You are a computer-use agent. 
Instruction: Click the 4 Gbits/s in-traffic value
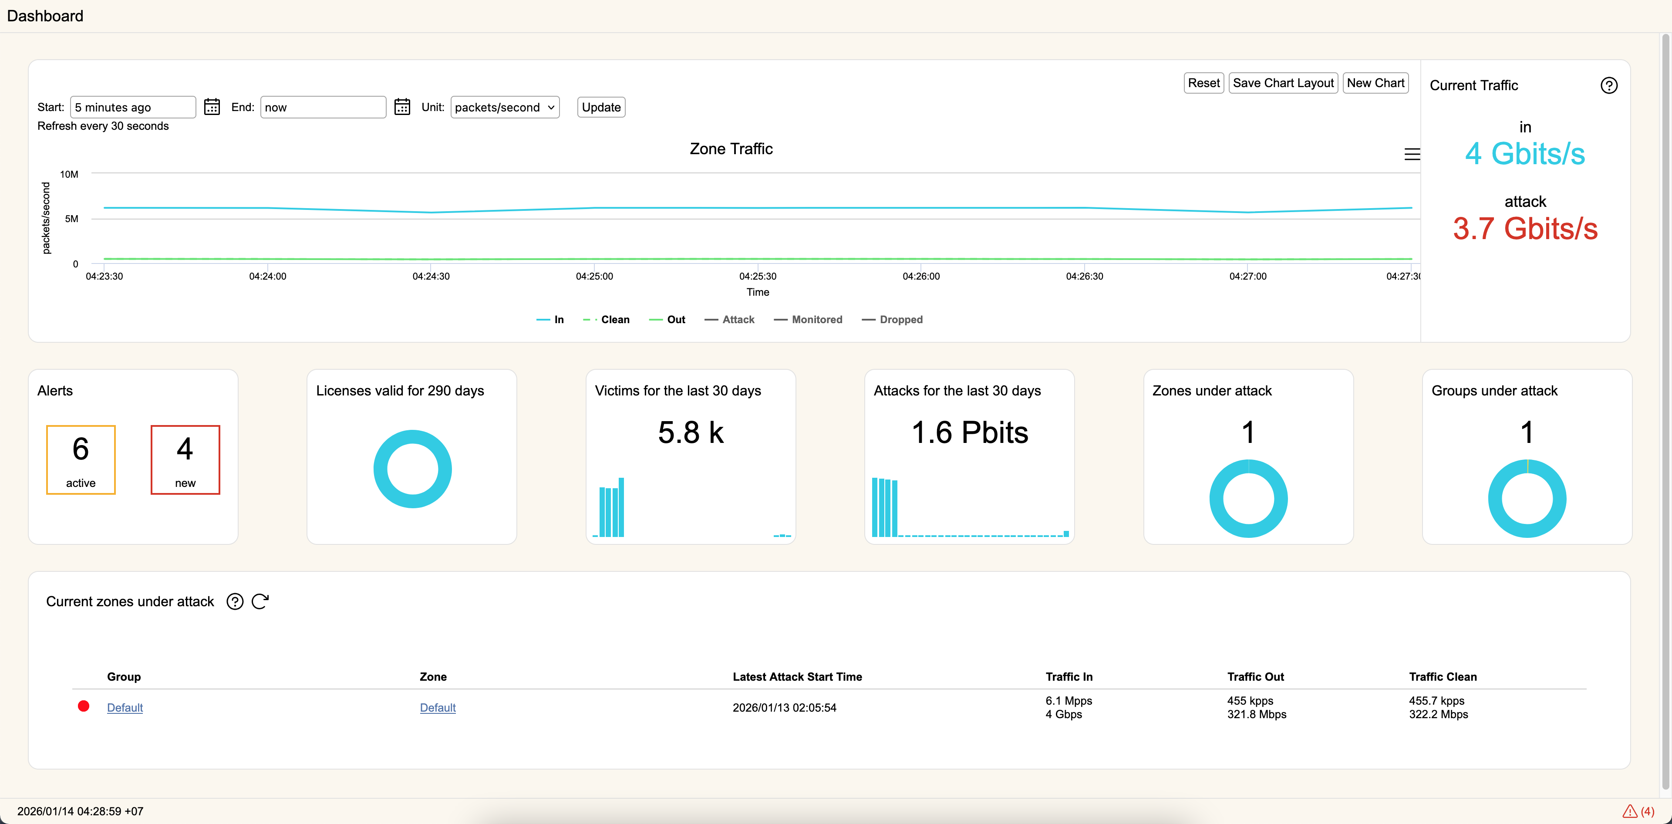(1525, 155)
